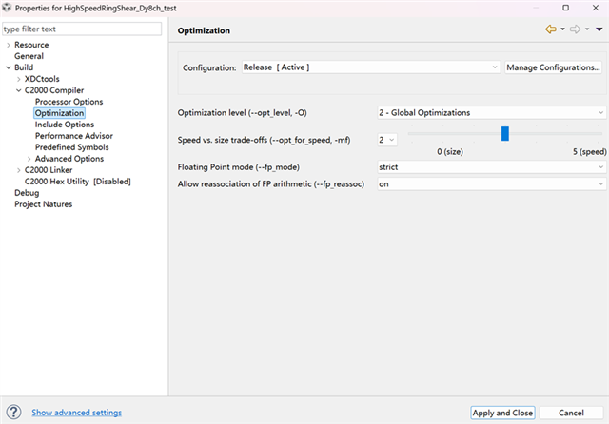
Task: Click the speed vs. size slider handle
Action: click(505, 134)
